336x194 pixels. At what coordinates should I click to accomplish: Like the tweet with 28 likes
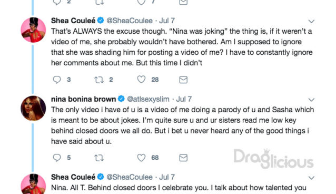(141, 80)
